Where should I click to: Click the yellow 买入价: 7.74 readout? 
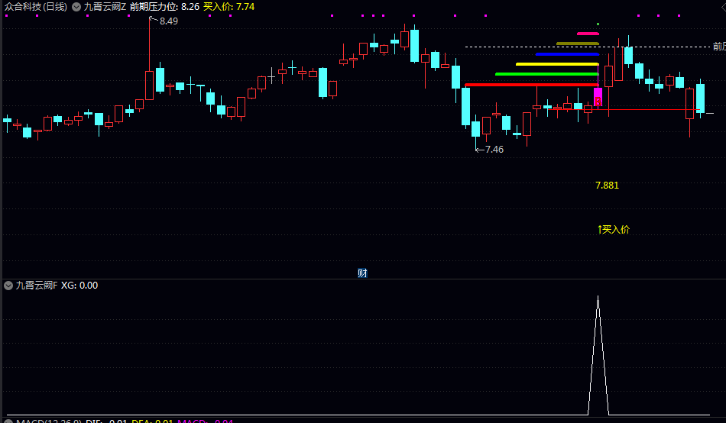point(229,7)
